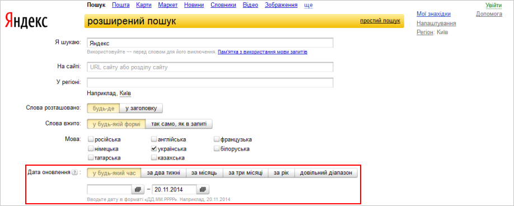The image size is (514, 206).
Task: Expand the ще more services menu
Action: (309, 5)
